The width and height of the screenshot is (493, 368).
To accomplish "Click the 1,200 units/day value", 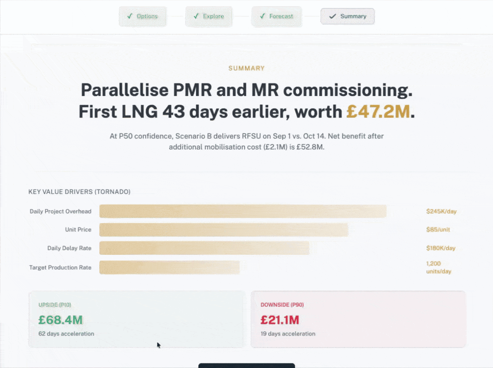I will click(438, 267).
